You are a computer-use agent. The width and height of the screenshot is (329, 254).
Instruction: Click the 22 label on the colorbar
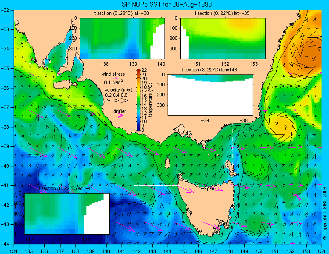pyautogui.click(x=144, y=70)
